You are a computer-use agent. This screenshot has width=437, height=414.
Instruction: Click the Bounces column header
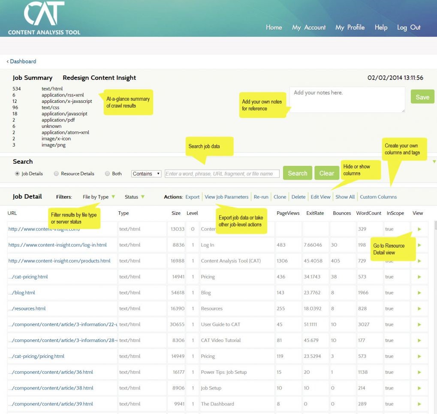click(x=342, y=213)
